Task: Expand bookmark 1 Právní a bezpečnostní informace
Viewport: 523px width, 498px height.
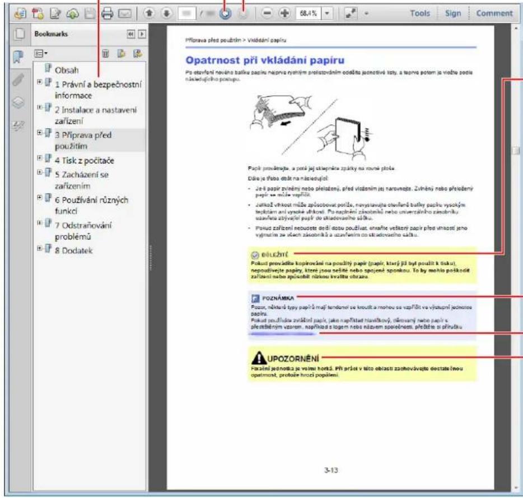Action: point(39,82)
